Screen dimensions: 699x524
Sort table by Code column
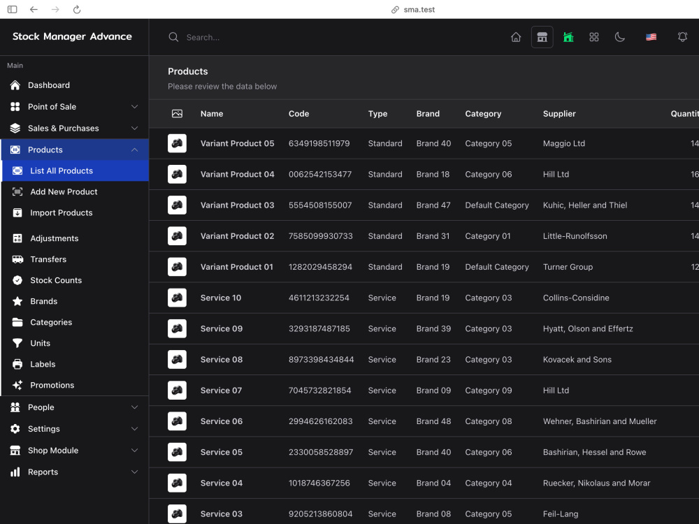[298, 114]
